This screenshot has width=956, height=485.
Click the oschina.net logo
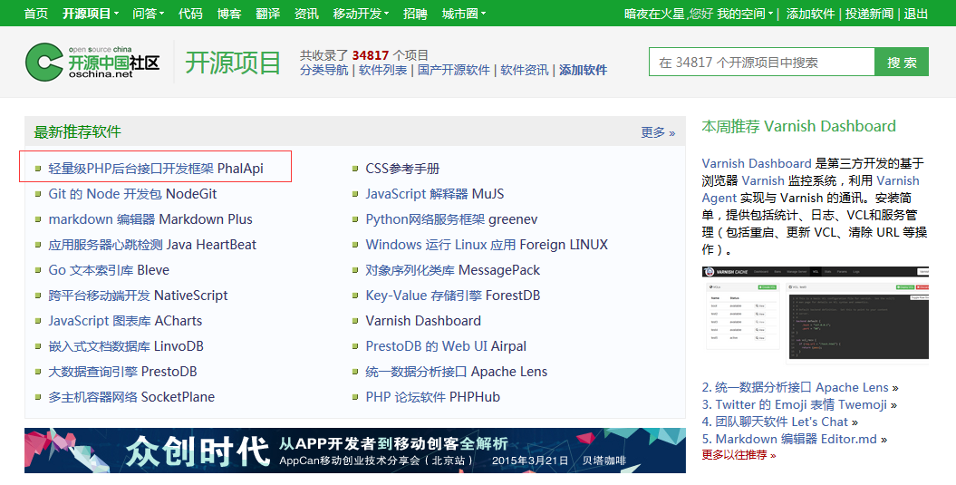[92, 62]
